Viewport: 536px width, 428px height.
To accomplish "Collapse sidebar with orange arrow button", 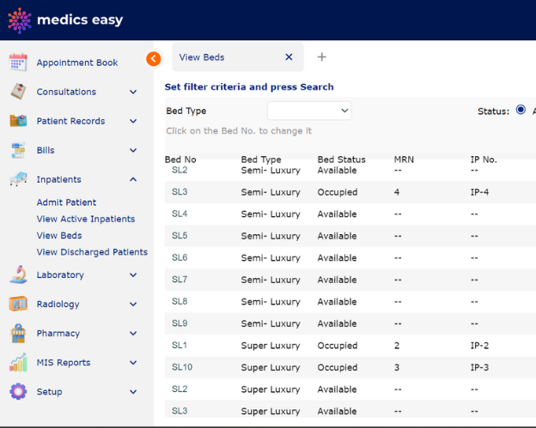I will point(154,58).
